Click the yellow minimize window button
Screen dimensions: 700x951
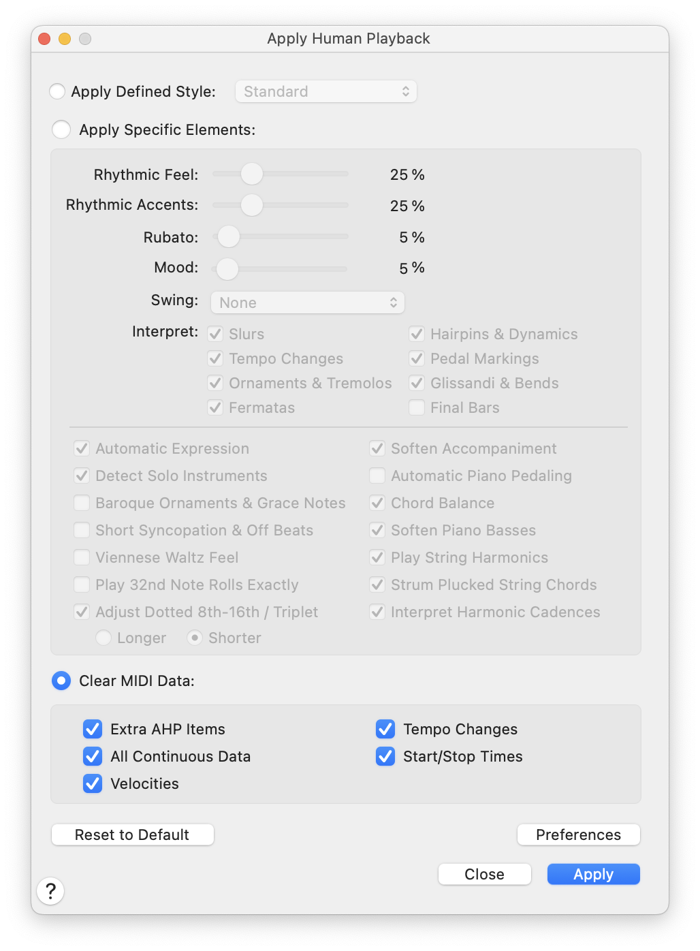pyautogui.click(x=65, y=39)
